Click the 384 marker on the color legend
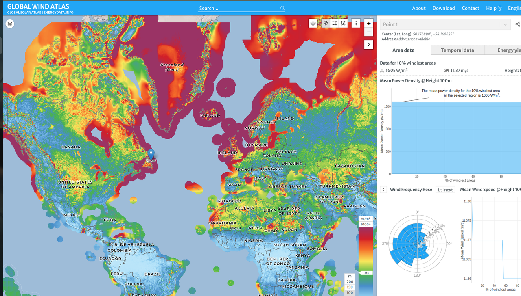The image size is (521, 296). point(366,273)
